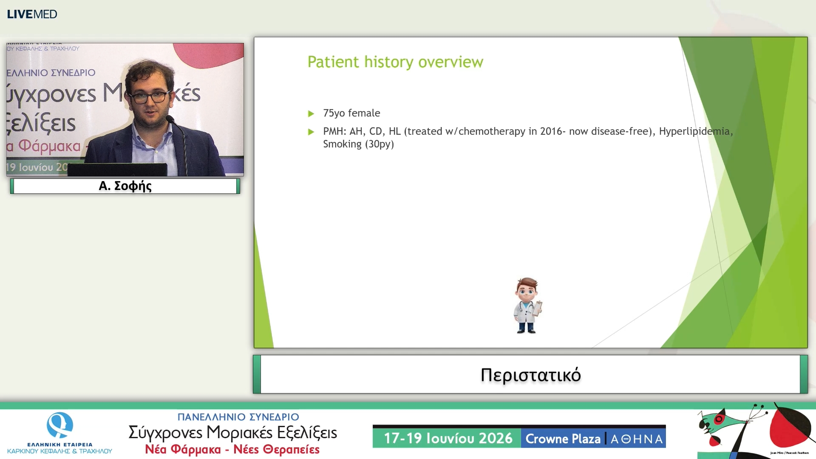Viewport: 816px width, 459px height.
Task: Click the ΕΛΛΗΝΙΚΗ ΕΤΑΙΡΕΙΑ text under the logo
Action: [59, 445]
